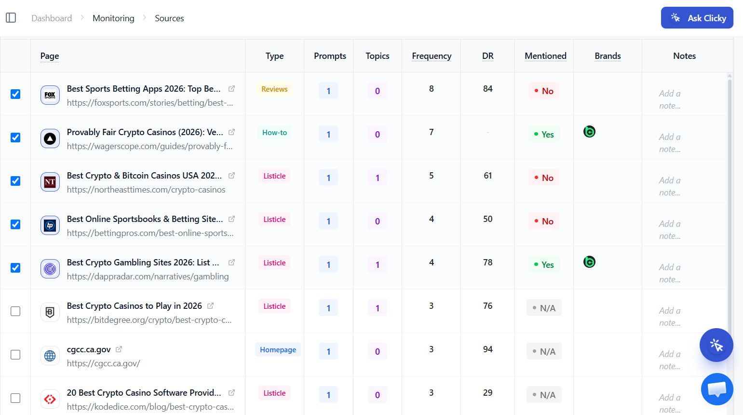Uncheck the Best Crypto & Bitcoin Casinos row
743x415 pixels.
click(x=15, y=181)
